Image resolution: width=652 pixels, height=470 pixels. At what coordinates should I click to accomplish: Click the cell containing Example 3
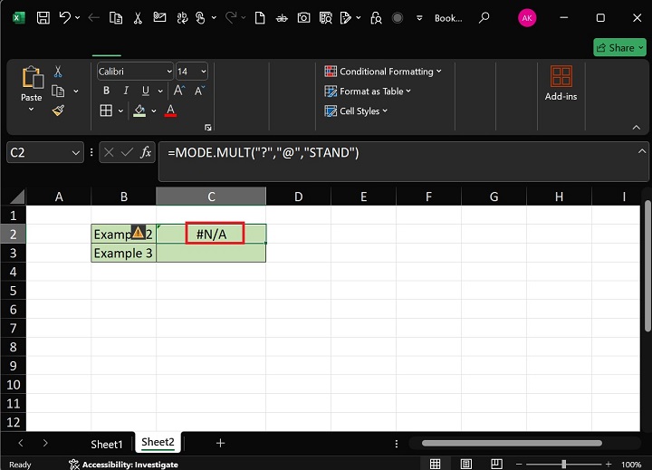coord(123,253)
